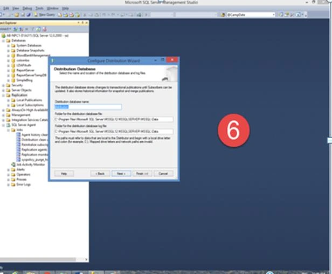Viewport: 332px width, 274px height.
Task: Select the Jobs folder
Action: (20, 130)
